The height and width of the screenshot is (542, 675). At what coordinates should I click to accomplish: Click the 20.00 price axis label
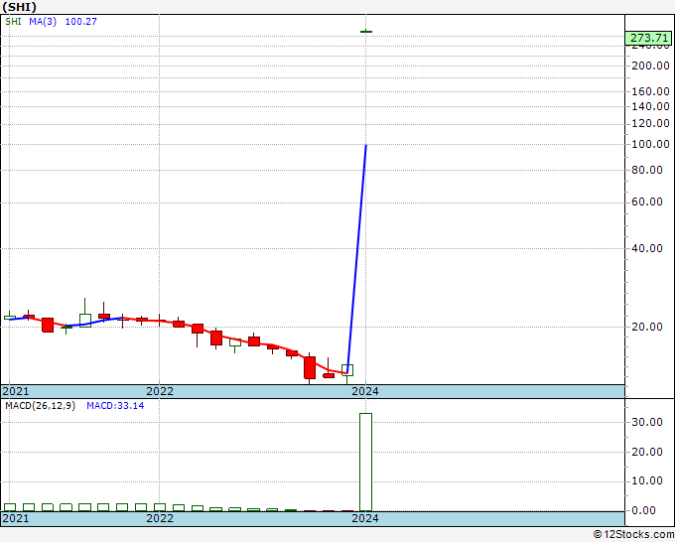647,327
